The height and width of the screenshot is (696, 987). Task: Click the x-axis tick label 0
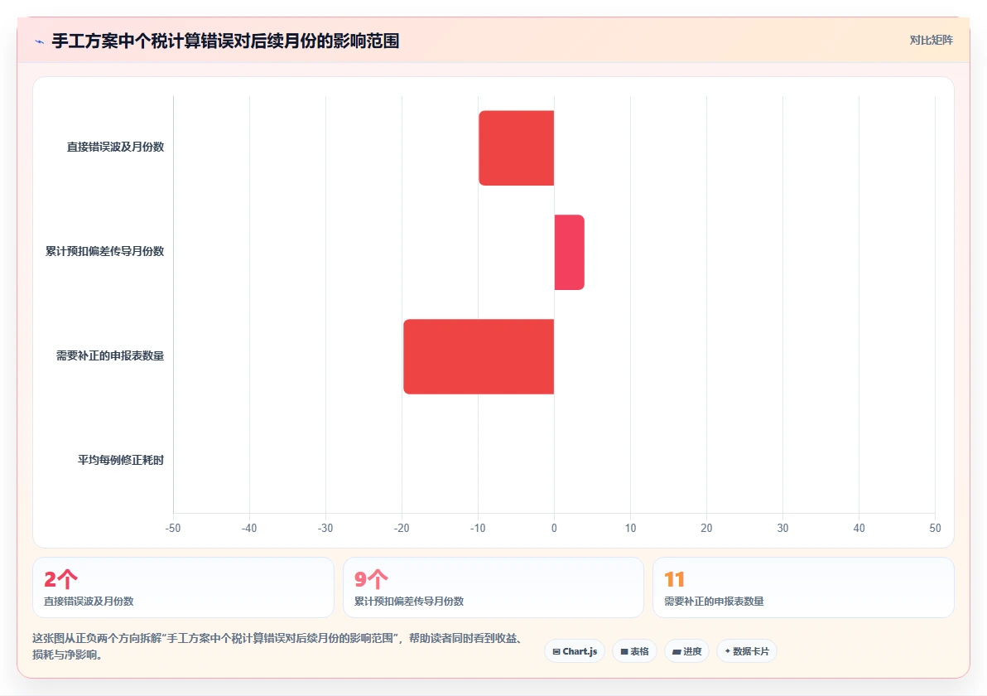(554, 529)
